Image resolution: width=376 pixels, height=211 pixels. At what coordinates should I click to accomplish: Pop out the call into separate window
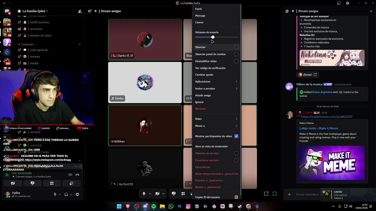coord(266,194)
